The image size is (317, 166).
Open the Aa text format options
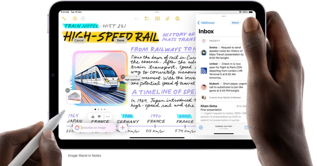[x=137, y=19]
